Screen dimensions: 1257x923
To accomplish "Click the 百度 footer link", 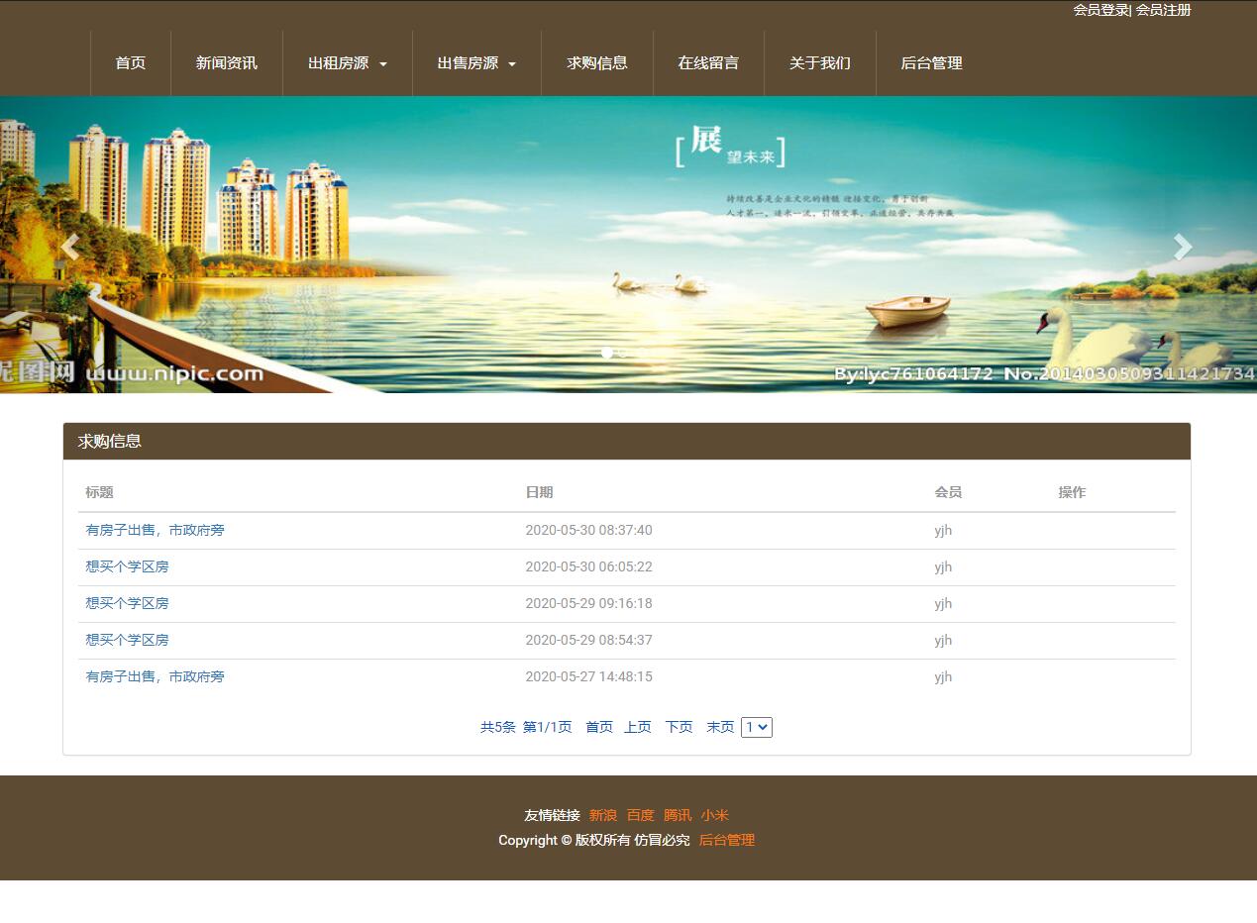I will click(640, 815).
